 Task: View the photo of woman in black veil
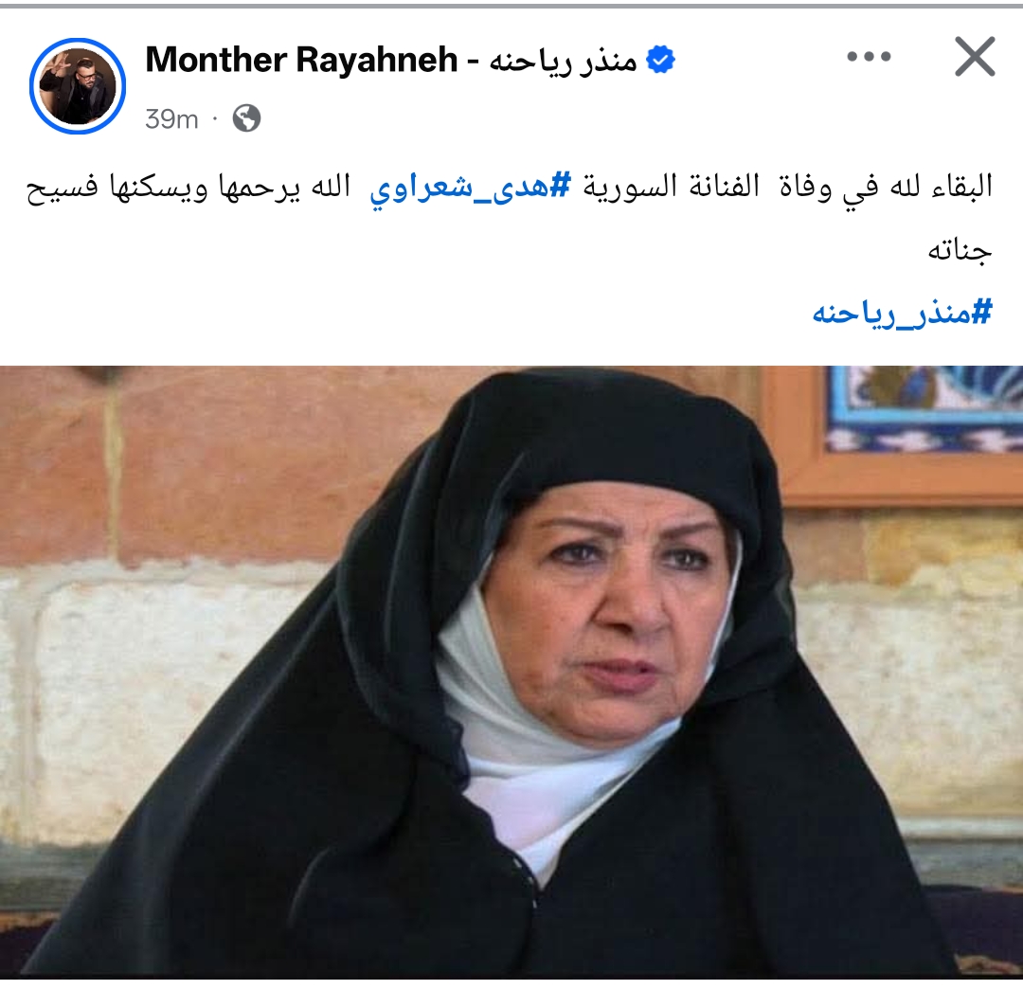pyautogui.click(x=511, y=672)
